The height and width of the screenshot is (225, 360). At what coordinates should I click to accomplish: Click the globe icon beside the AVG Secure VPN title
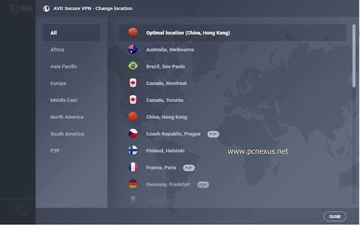[x=46, y=8]
